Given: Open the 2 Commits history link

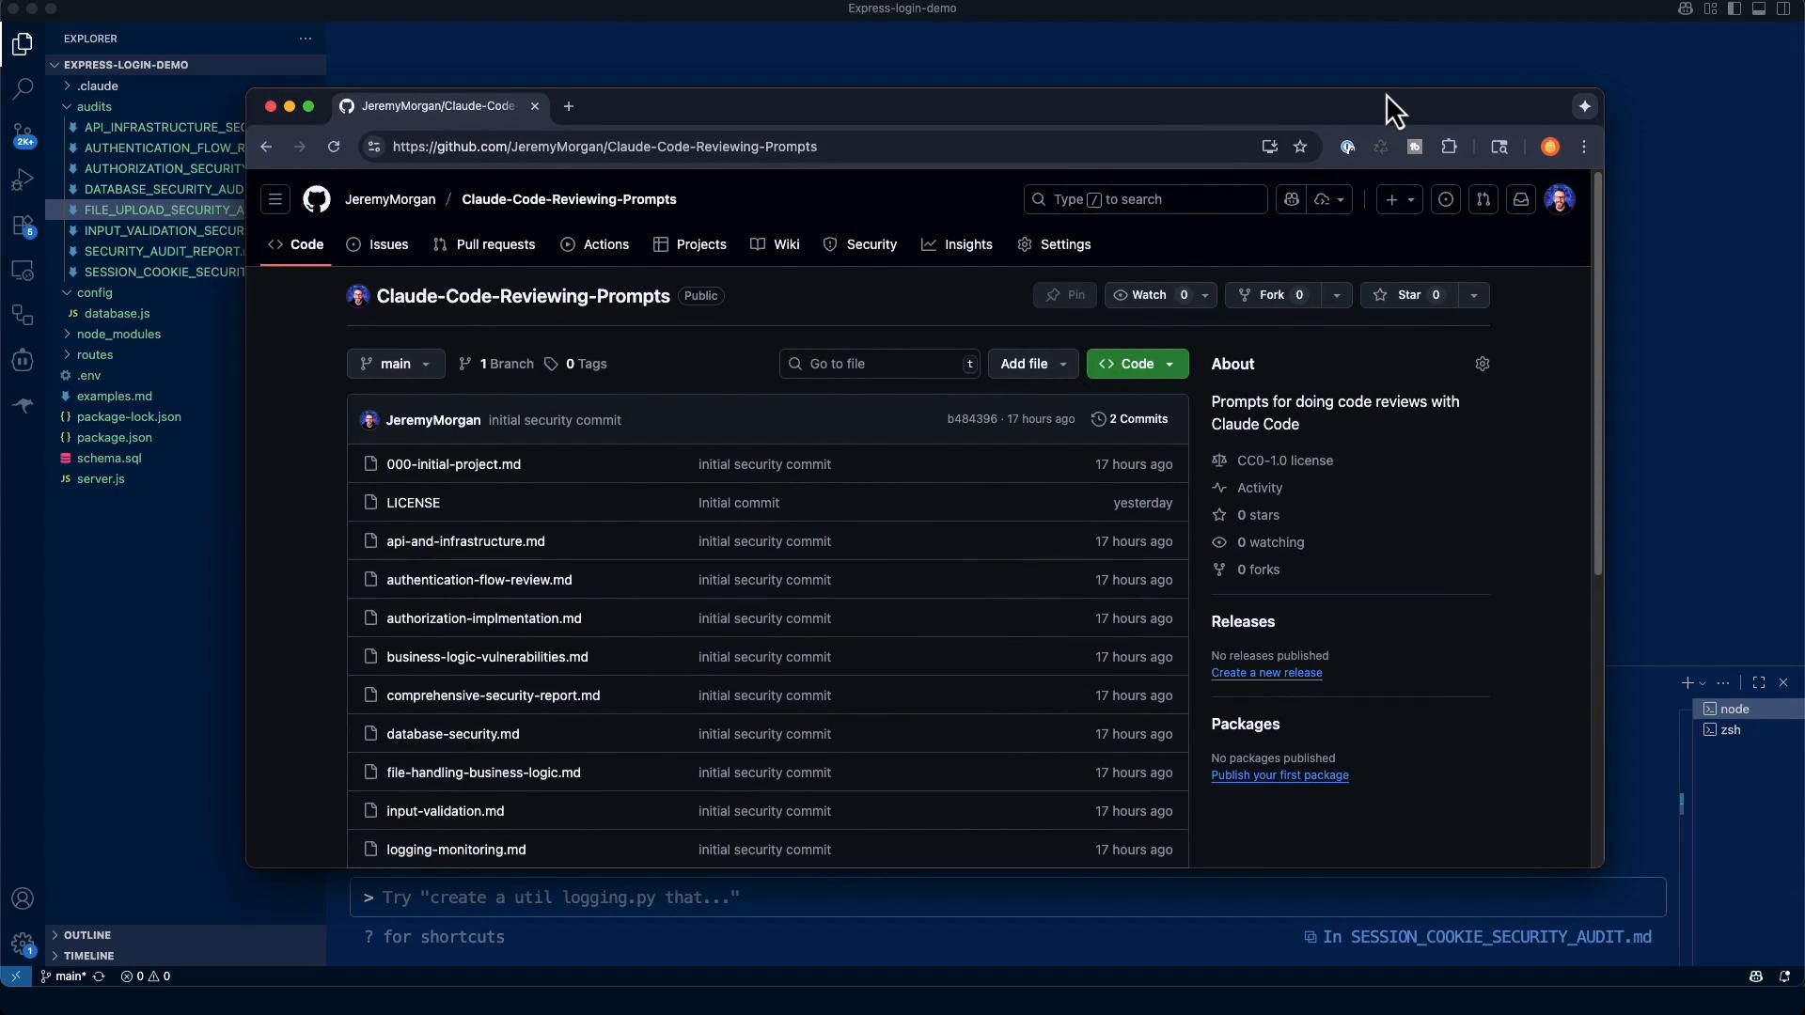Looking at the screenshot, I should 1129,419.
